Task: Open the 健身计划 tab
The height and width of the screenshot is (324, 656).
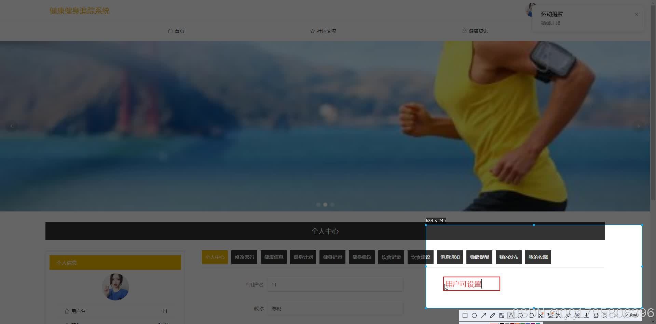Action: [x=303, y=257]
